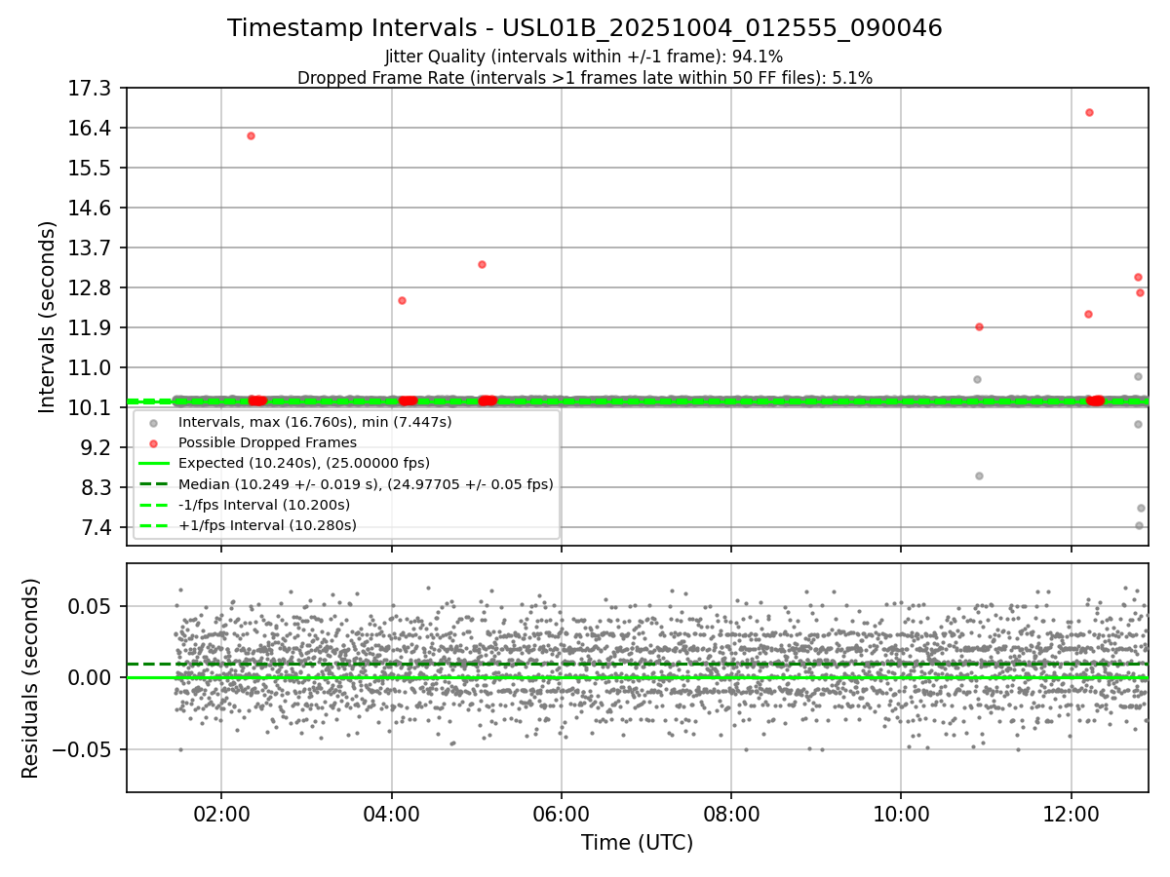Viewport: 1170px width, 877px height.
Task: Click the time tick label "10:00"
Action: click(901, 813)
